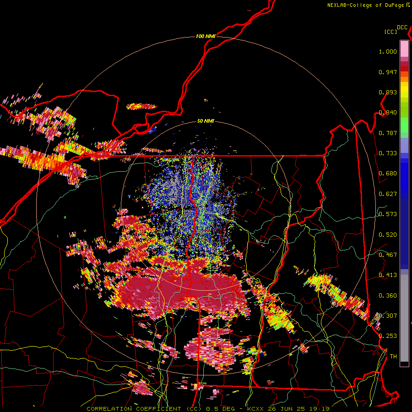Select the 0.520 scale value
Image resolution: width=412 pixels, height=412 pixels.
pyautogui.click(x=388, y=234)
